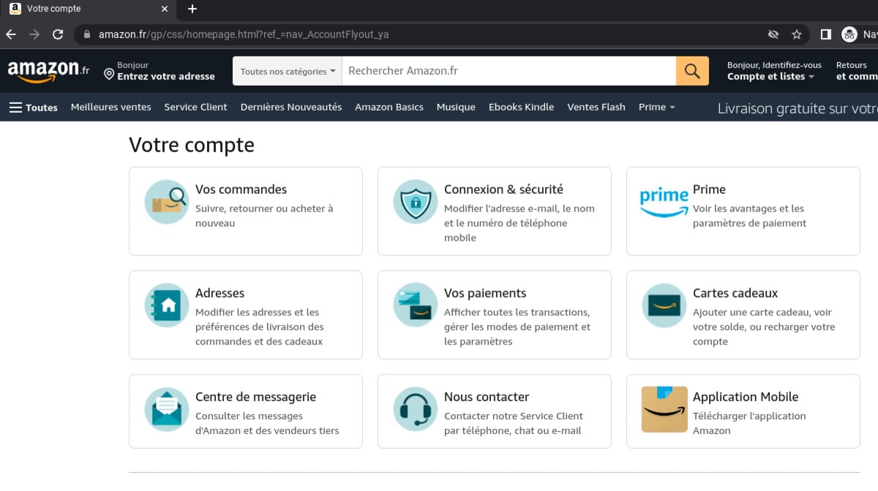Click Entrez votre adresse link
Screen dimensions: 878x491
pos(166,76)
